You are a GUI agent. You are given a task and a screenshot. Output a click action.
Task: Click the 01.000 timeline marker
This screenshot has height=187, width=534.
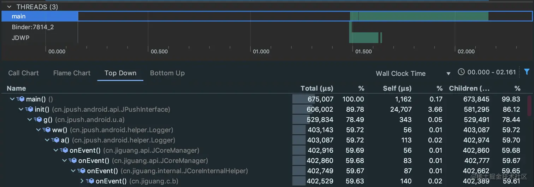point(261,52)
